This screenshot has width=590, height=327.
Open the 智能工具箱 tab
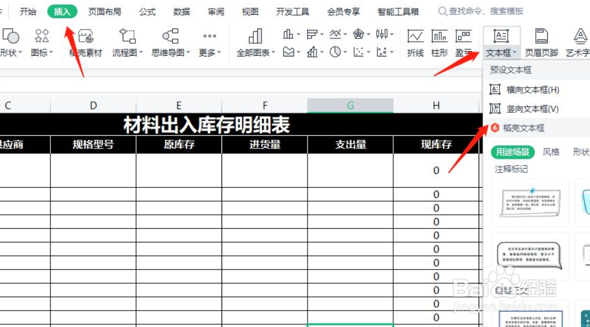[398, 12]
